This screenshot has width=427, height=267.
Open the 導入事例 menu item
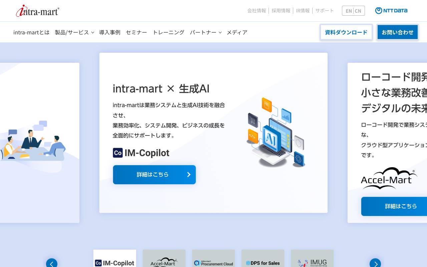coord(110,32)
